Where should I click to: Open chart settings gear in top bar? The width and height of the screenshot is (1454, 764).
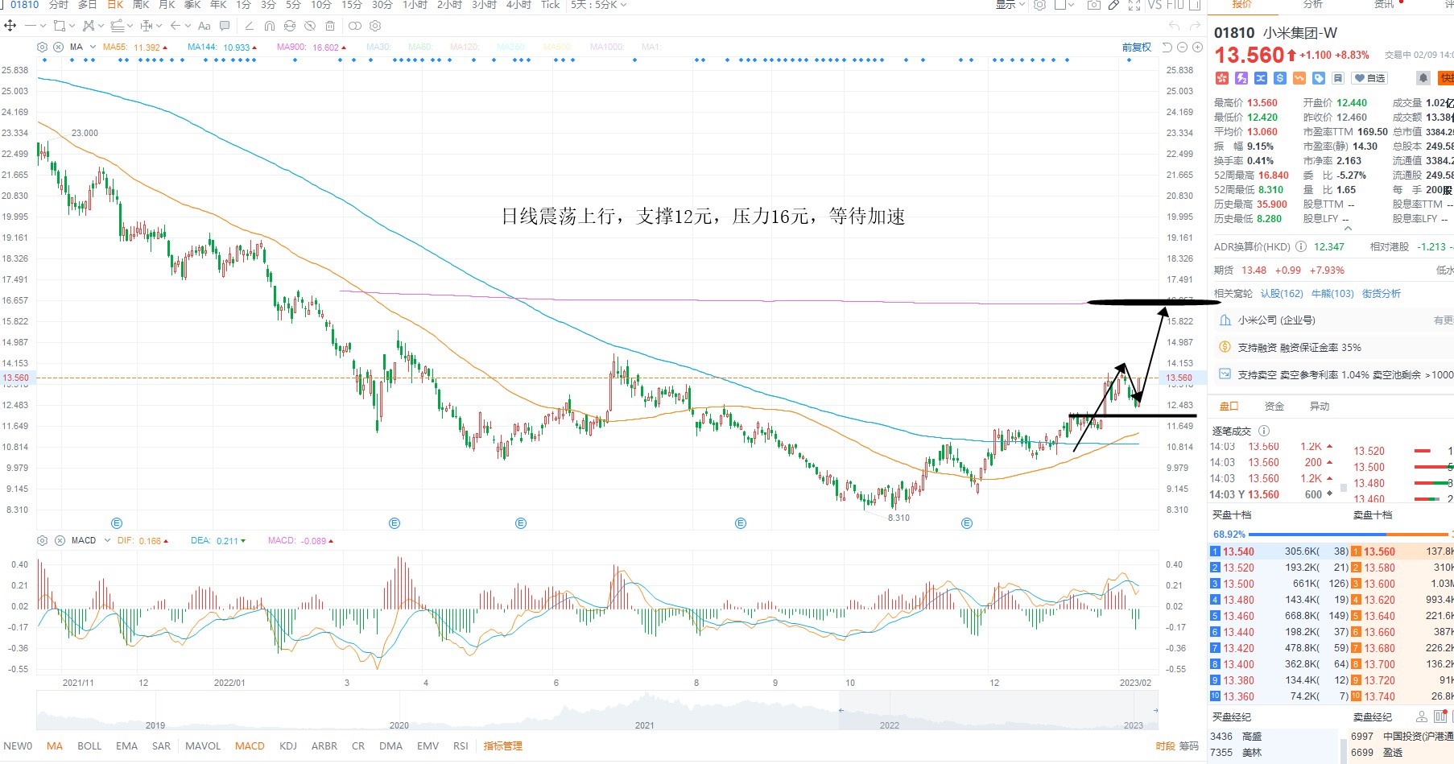[1040, 5]
